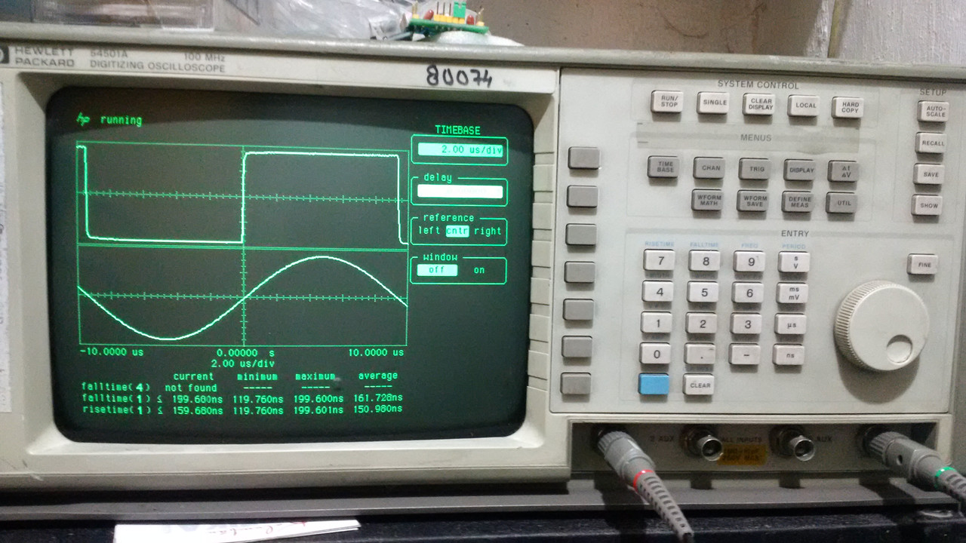Open the TRIG menu
Viewport: 966px width, 543px height.
754,170
